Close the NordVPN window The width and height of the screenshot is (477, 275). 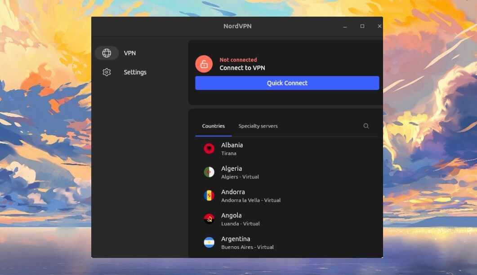point(379,26)
